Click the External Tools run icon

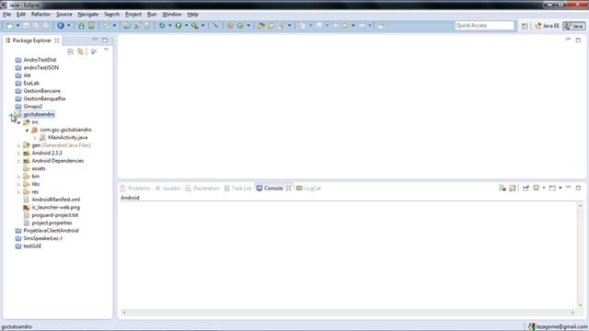pyautogui.click(x=194, y=26)
